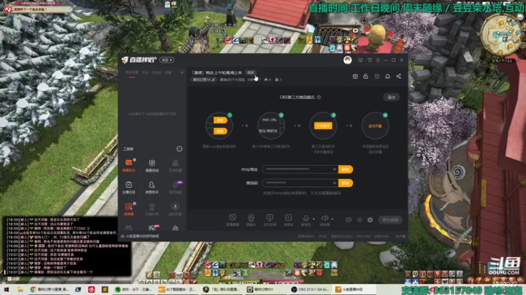Expand speaker options arrow
526x295 pixels.
[333, 219]
